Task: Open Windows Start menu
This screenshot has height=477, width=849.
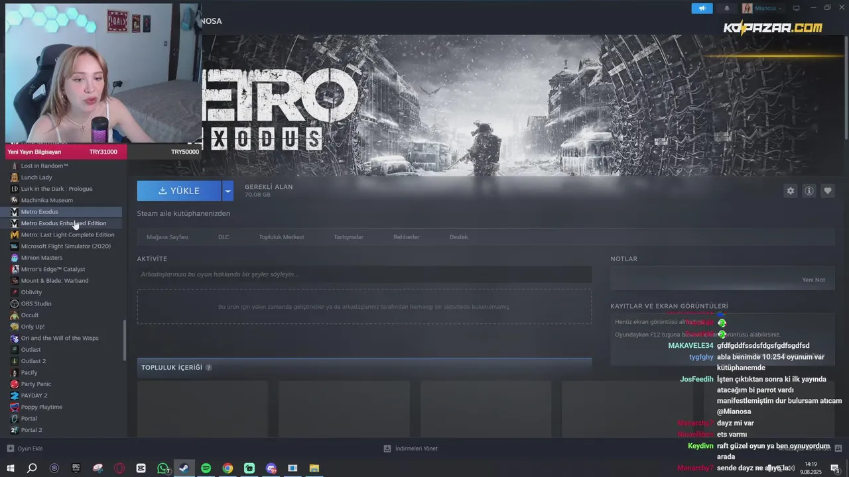Action: pos(10,468)
